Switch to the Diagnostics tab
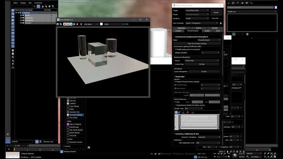 (x=181, y=28)
